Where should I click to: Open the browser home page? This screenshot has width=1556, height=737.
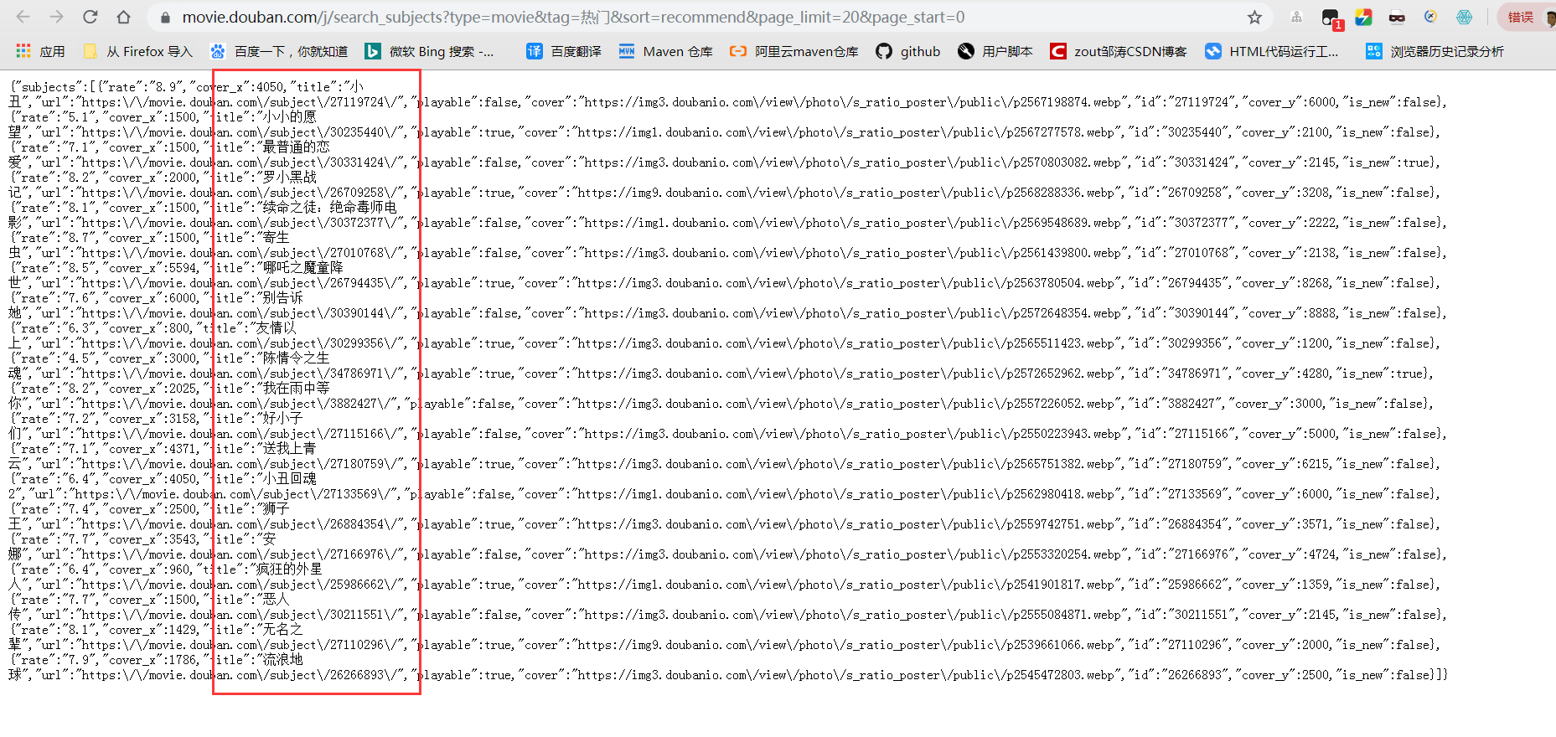coord(123,17)
